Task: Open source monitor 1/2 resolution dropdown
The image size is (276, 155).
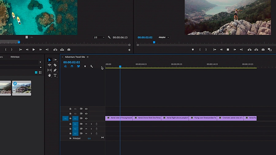Action: pyautogui.click(x=99, y=37)
